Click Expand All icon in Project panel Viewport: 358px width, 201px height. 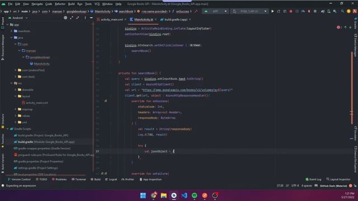point(72,18)
